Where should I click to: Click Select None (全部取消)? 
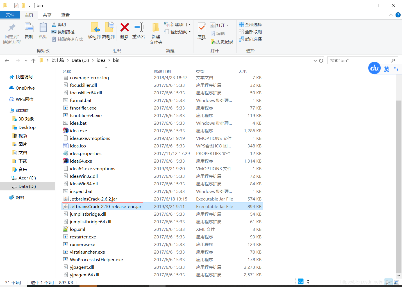click(x=250, y=32)
